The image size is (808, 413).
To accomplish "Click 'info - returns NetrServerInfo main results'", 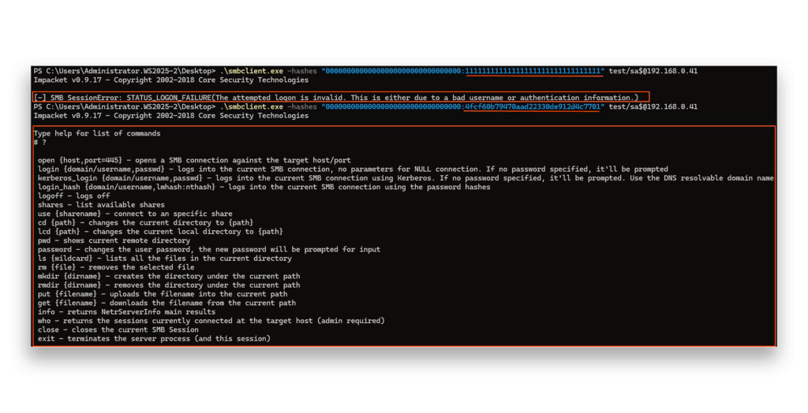I will [126, 311].
